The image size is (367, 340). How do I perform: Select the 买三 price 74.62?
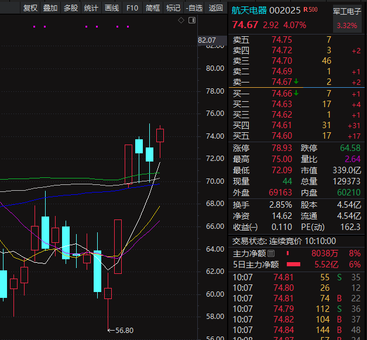tap(282, 115)
